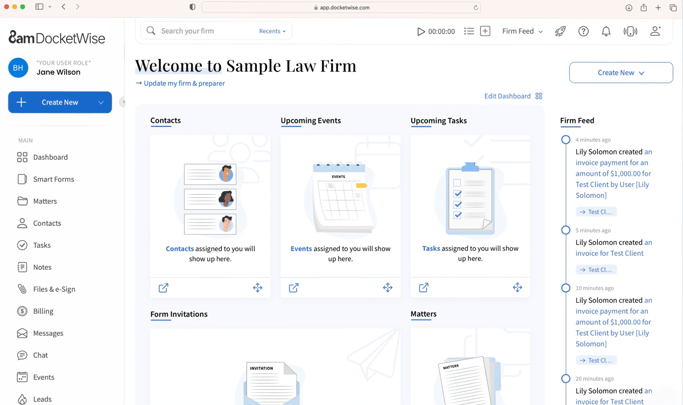683x405 pixels.
Task: Open the Contacts widget external link icon
Action: coord(163,288)
